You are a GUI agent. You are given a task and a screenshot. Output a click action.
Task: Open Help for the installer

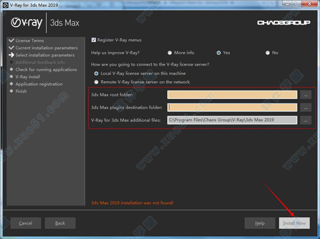pos(260,223)
